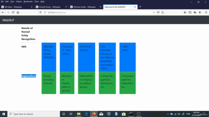Click the Firefox taskbar icon
This screenshot has width=209, height=117.
click(x=94, y=114)
